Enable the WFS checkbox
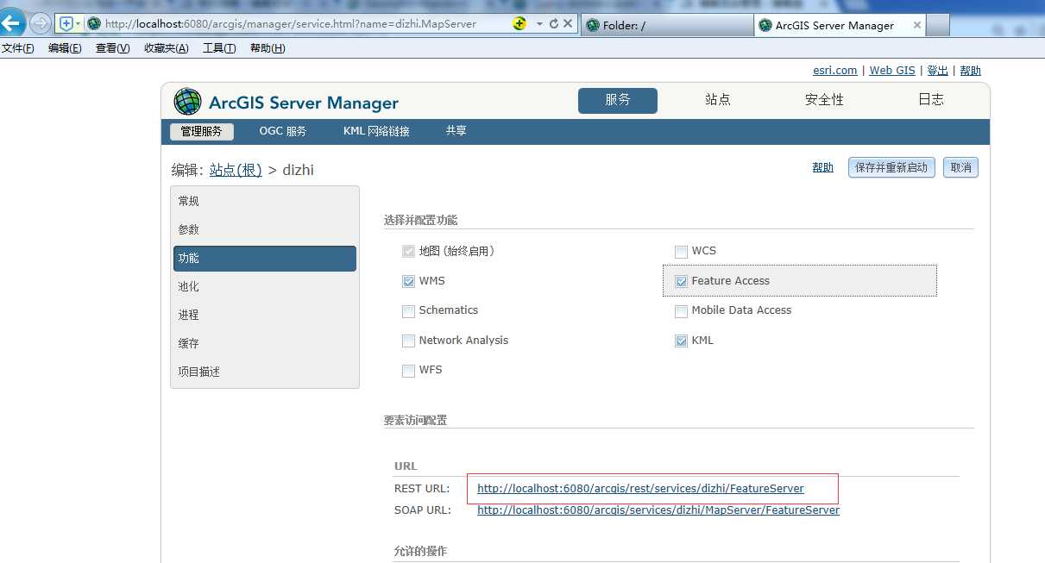 409,371
